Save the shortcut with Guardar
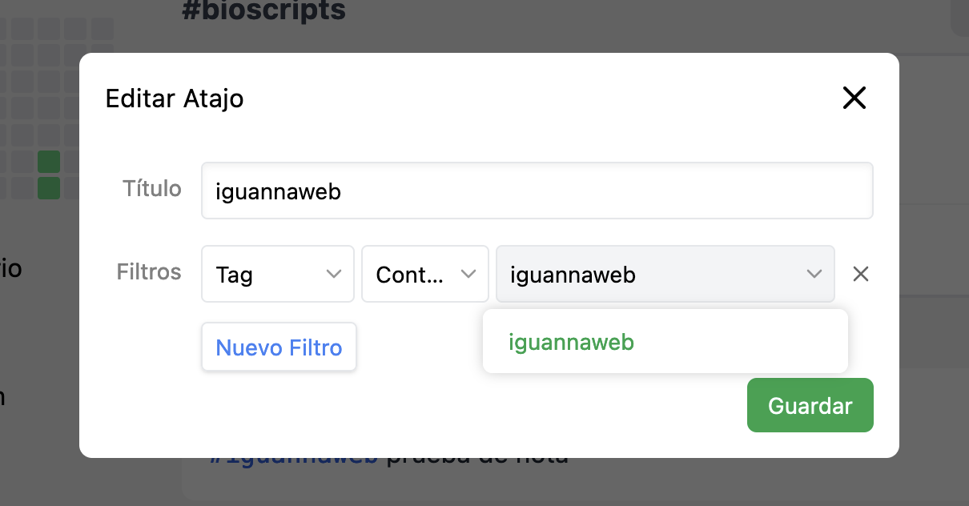Screen dimensions: 969x506 click(810, 405)
